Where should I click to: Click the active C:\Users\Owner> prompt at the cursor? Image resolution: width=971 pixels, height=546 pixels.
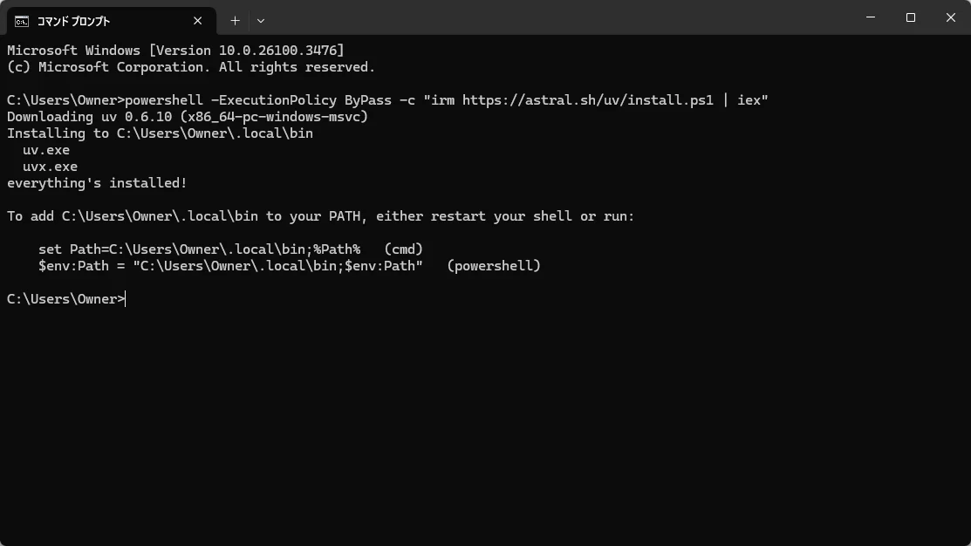tap(66, 299)
